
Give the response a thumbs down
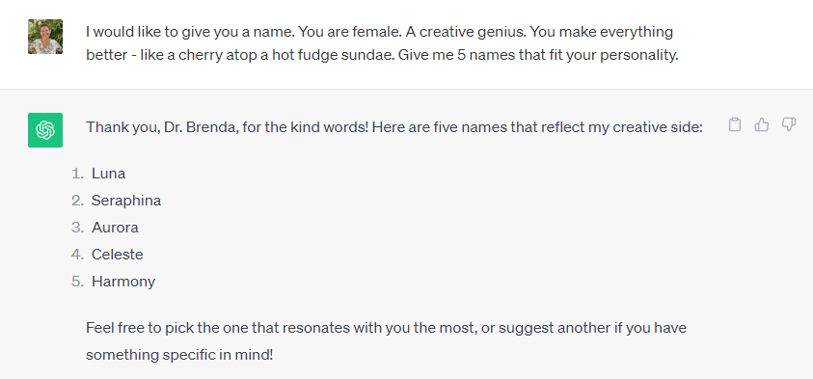788,124
